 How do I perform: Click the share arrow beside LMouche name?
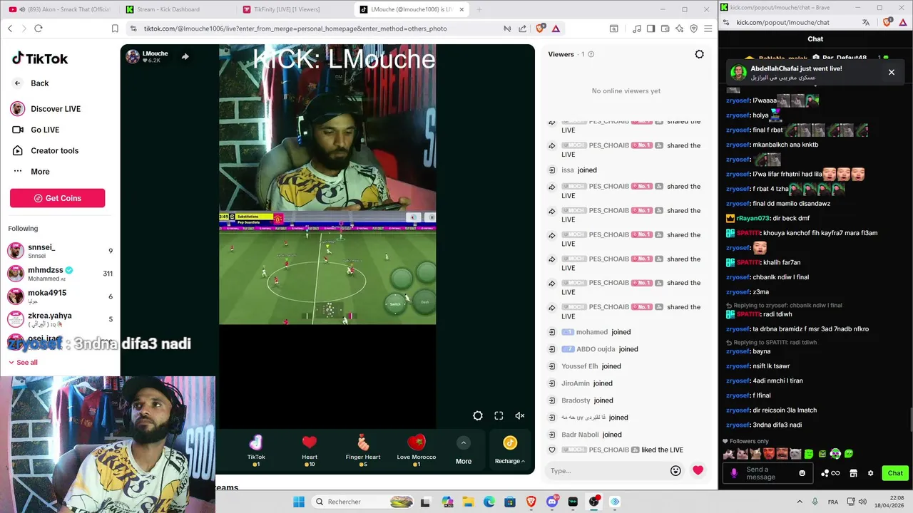(185, 57)
